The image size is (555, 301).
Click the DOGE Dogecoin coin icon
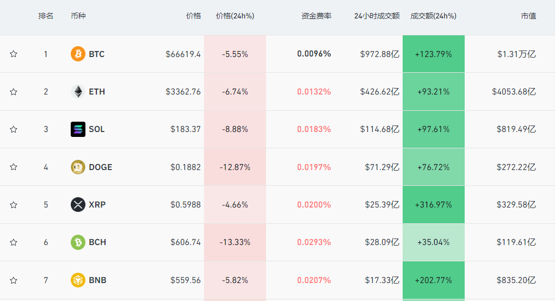tap(78, 167)
